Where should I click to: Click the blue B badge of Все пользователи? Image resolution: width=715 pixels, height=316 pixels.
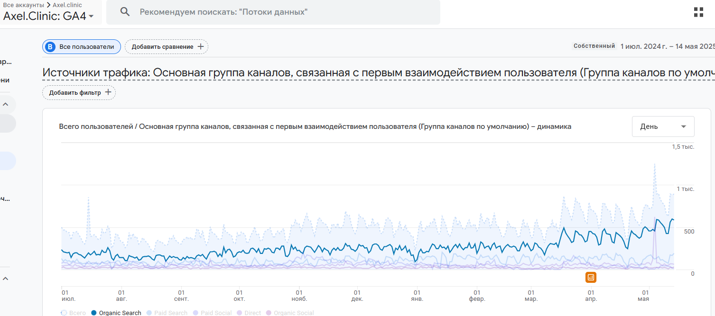point(50,47)
